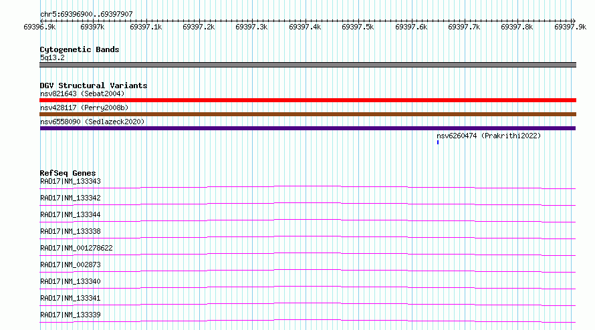
Task: Click the 69397.7k ruler label
Action: 464,27
